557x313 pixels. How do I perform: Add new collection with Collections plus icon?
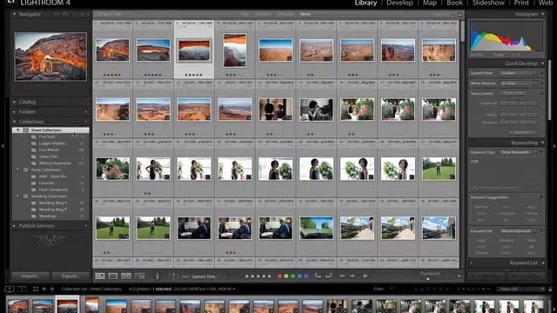[x=86, y=122]
